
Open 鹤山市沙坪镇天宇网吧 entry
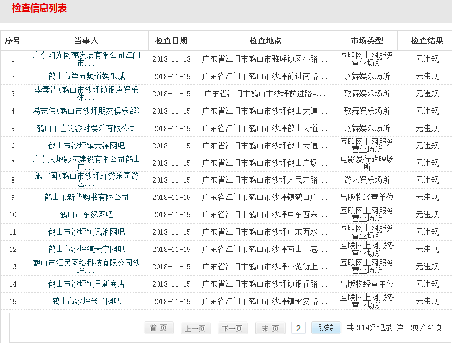click(x=86, y=249)
